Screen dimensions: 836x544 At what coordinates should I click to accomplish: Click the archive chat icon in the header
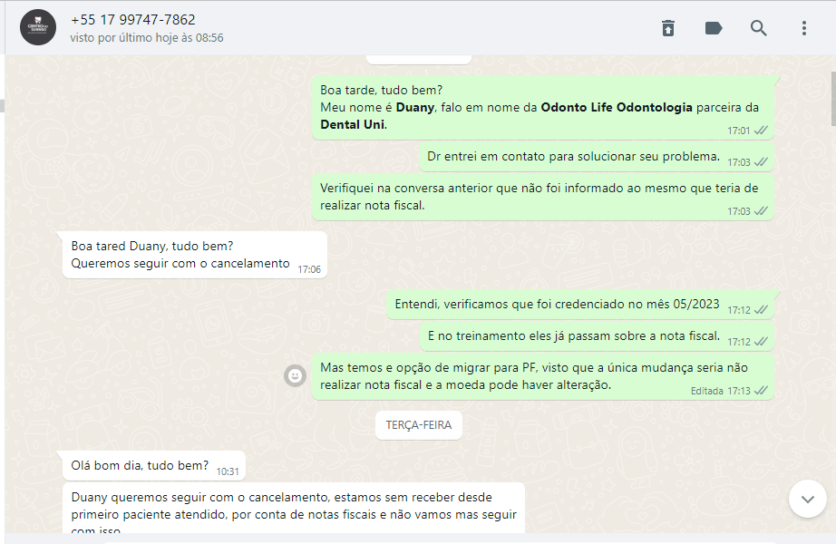point(668,28)
